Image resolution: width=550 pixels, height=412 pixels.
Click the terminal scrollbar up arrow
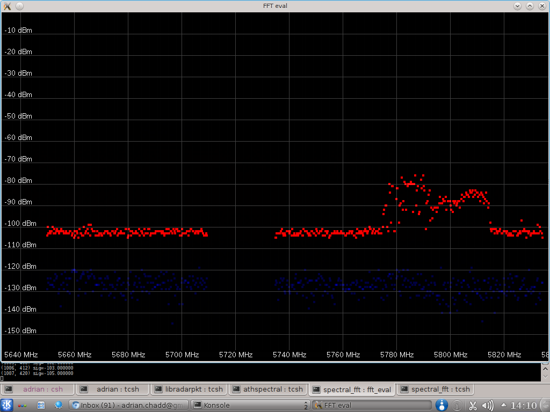[546, 369]
